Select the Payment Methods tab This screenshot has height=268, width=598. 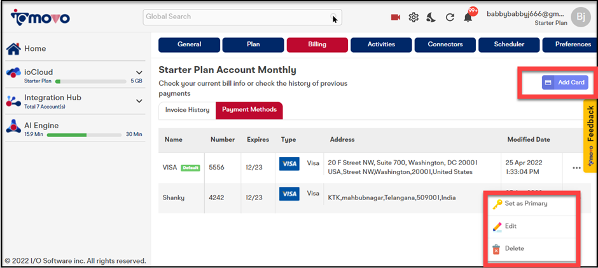point(249,110)
